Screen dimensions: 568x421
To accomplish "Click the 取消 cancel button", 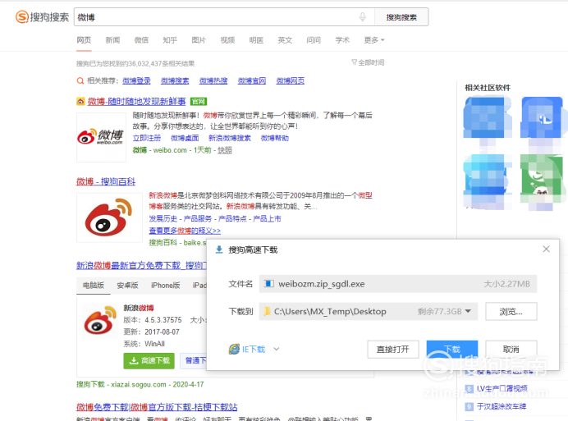I will click(511, 350).
